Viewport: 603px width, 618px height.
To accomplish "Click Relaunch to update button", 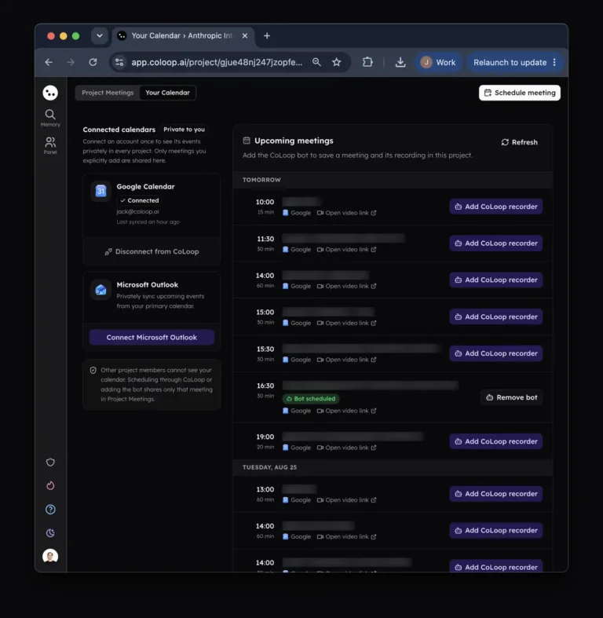I will [510, 62].
